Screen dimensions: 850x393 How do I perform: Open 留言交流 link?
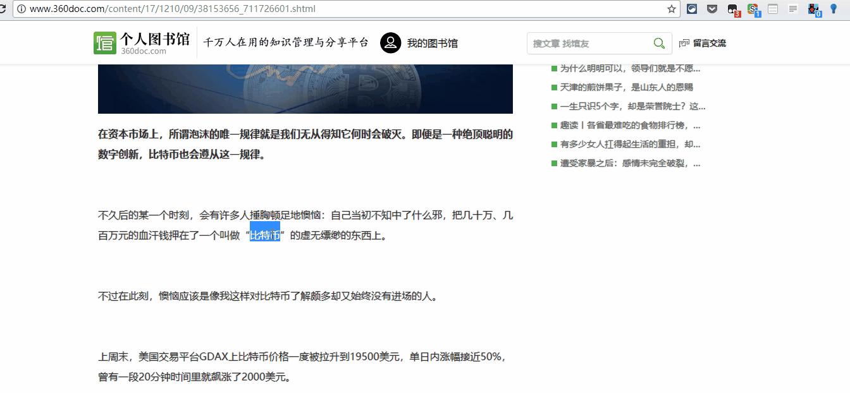710,43
